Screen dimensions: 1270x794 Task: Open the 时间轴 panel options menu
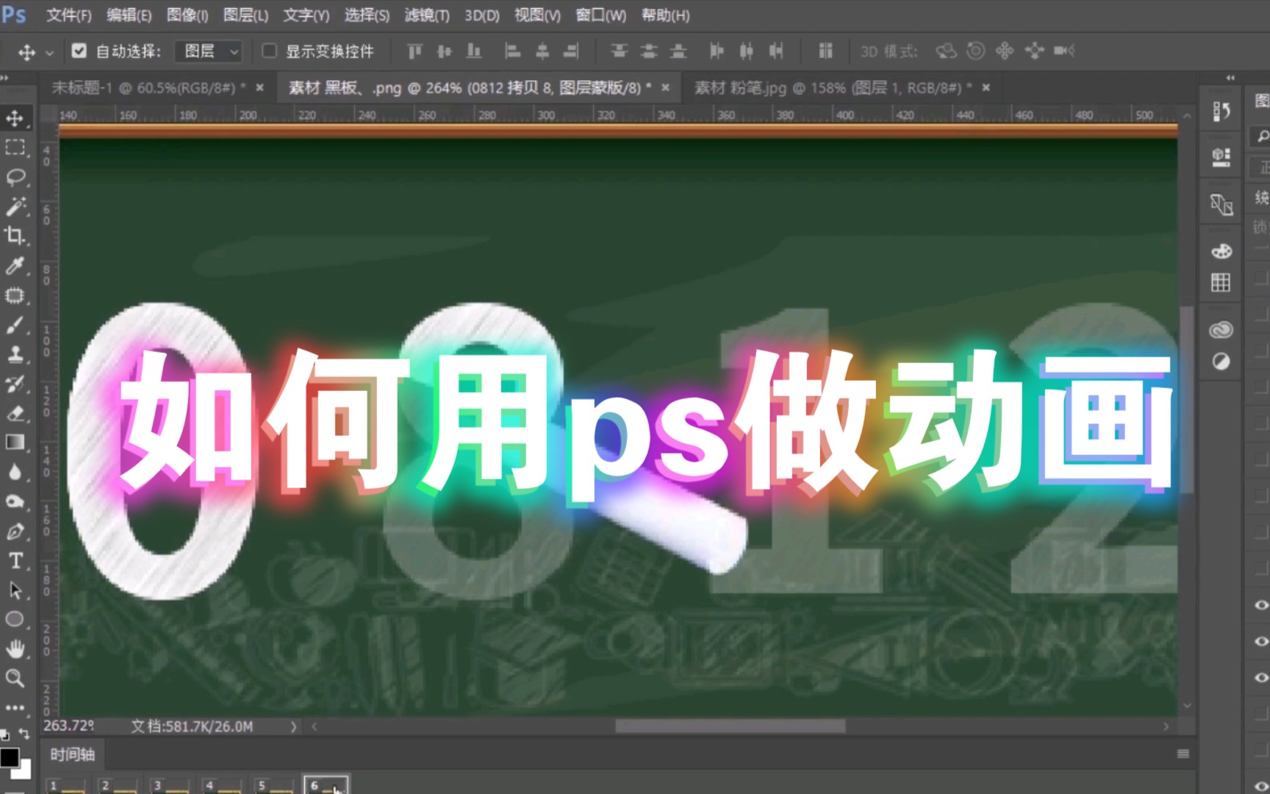(1183, 754)
